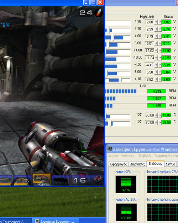Raise the 60,00 temperature limit with right arrow
178x223 pixels.
(x=160, y=115)
